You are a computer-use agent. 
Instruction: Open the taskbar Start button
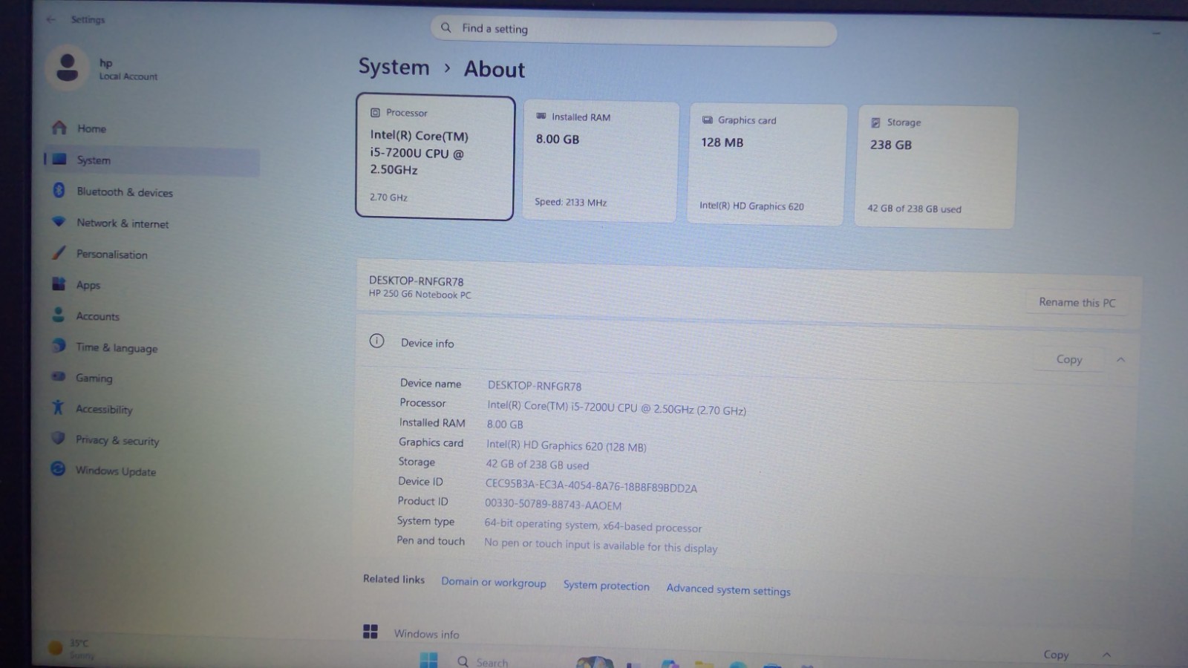click(428, 660)
